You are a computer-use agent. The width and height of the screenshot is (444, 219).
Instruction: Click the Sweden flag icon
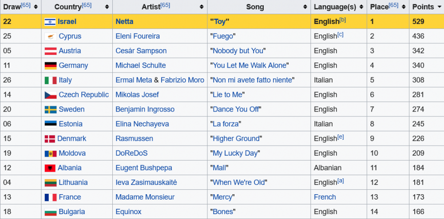[50, 109]
